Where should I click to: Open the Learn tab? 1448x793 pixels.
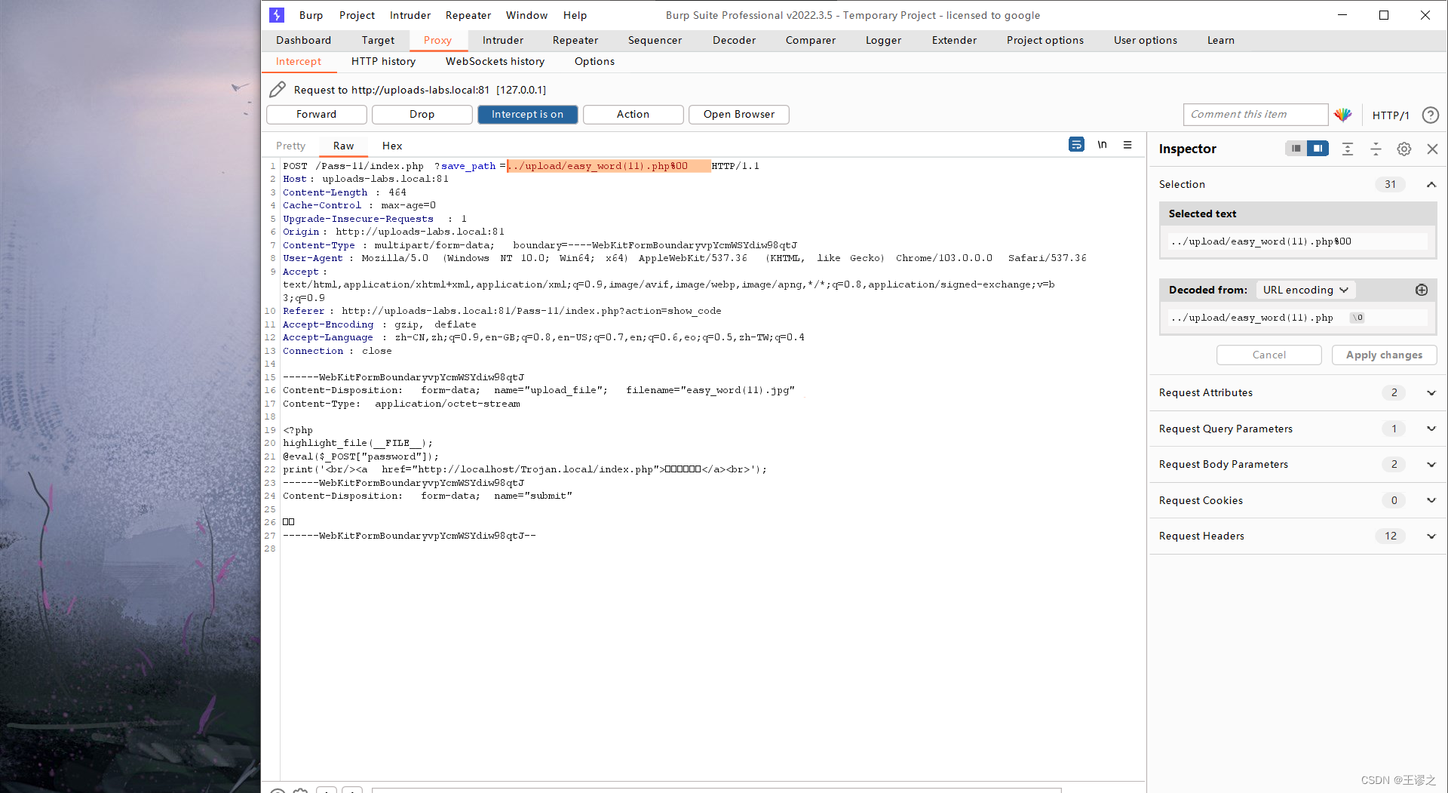point(1220,40)
